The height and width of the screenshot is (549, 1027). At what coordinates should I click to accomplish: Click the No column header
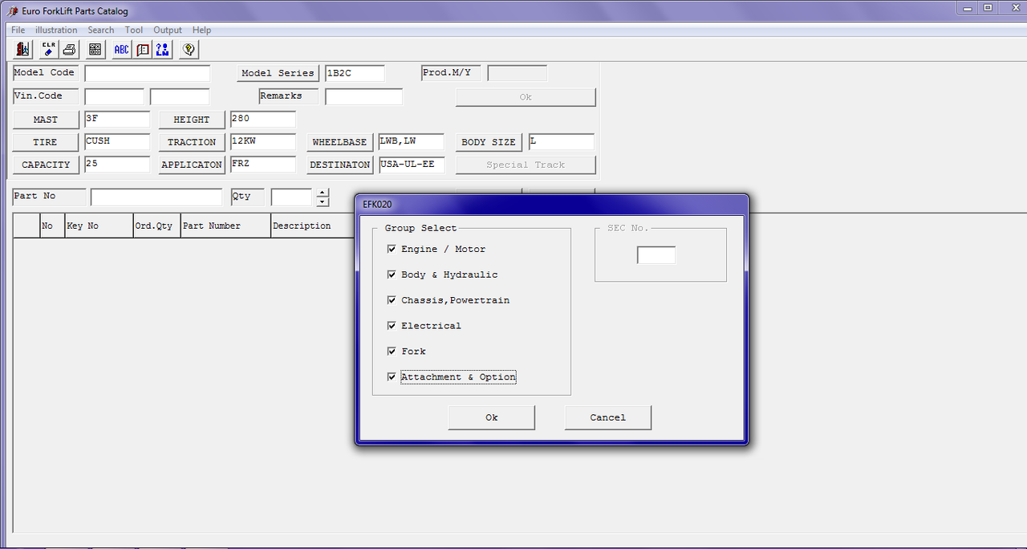[x=52, y=226]
